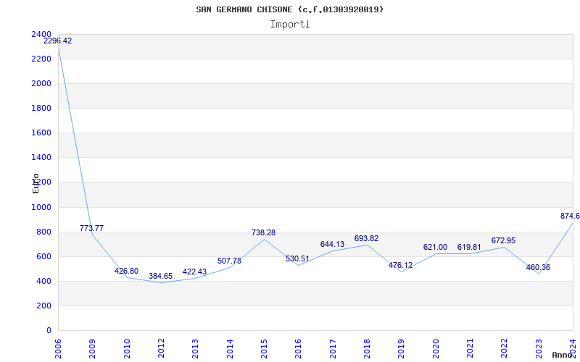Select the 738.28 peak label
The height and width of the screenshot is (362, 580).
[263, 232]
